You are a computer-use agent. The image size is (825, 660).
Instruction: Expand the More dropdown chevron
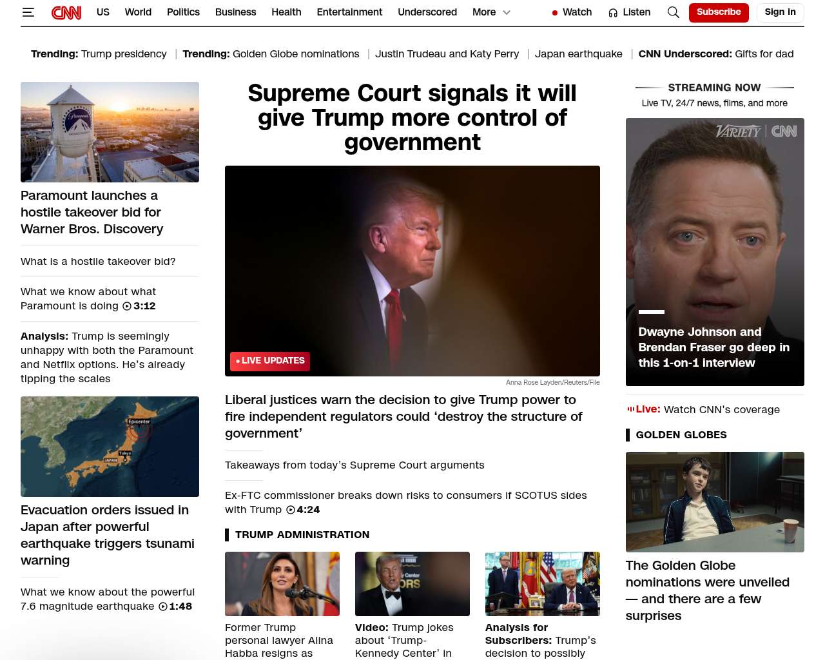point(507,12)
